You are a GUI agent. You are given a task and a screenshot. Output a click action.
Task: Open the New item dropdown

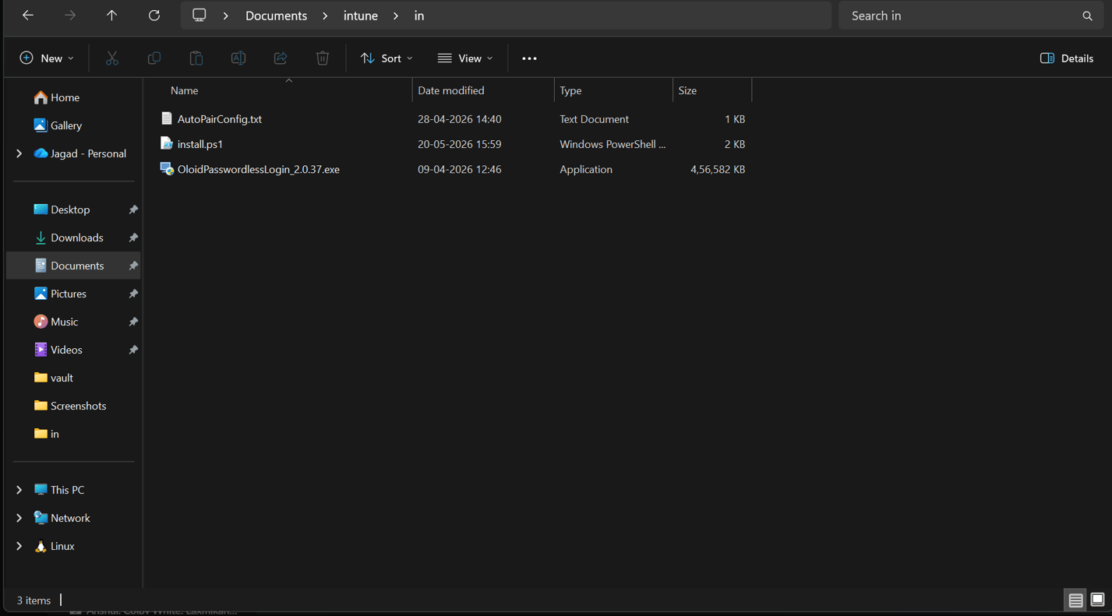tap(47, 58)
